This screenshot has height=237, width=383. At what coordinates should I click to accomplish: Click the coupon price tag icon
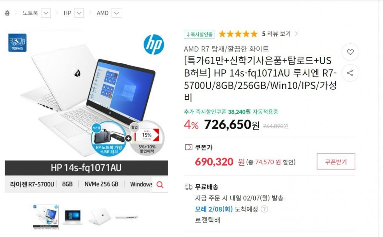[x=189, y=147]
